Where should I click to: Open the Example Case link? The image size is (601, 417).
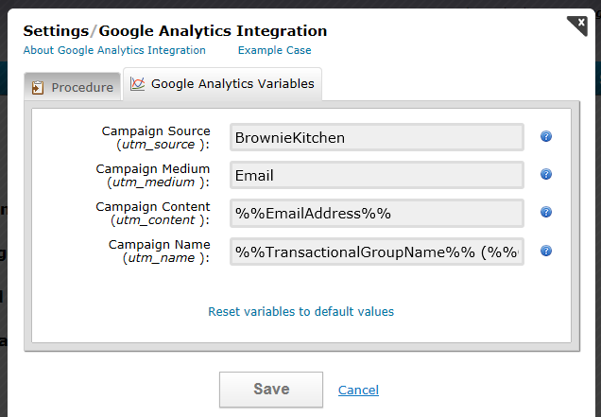274,50
